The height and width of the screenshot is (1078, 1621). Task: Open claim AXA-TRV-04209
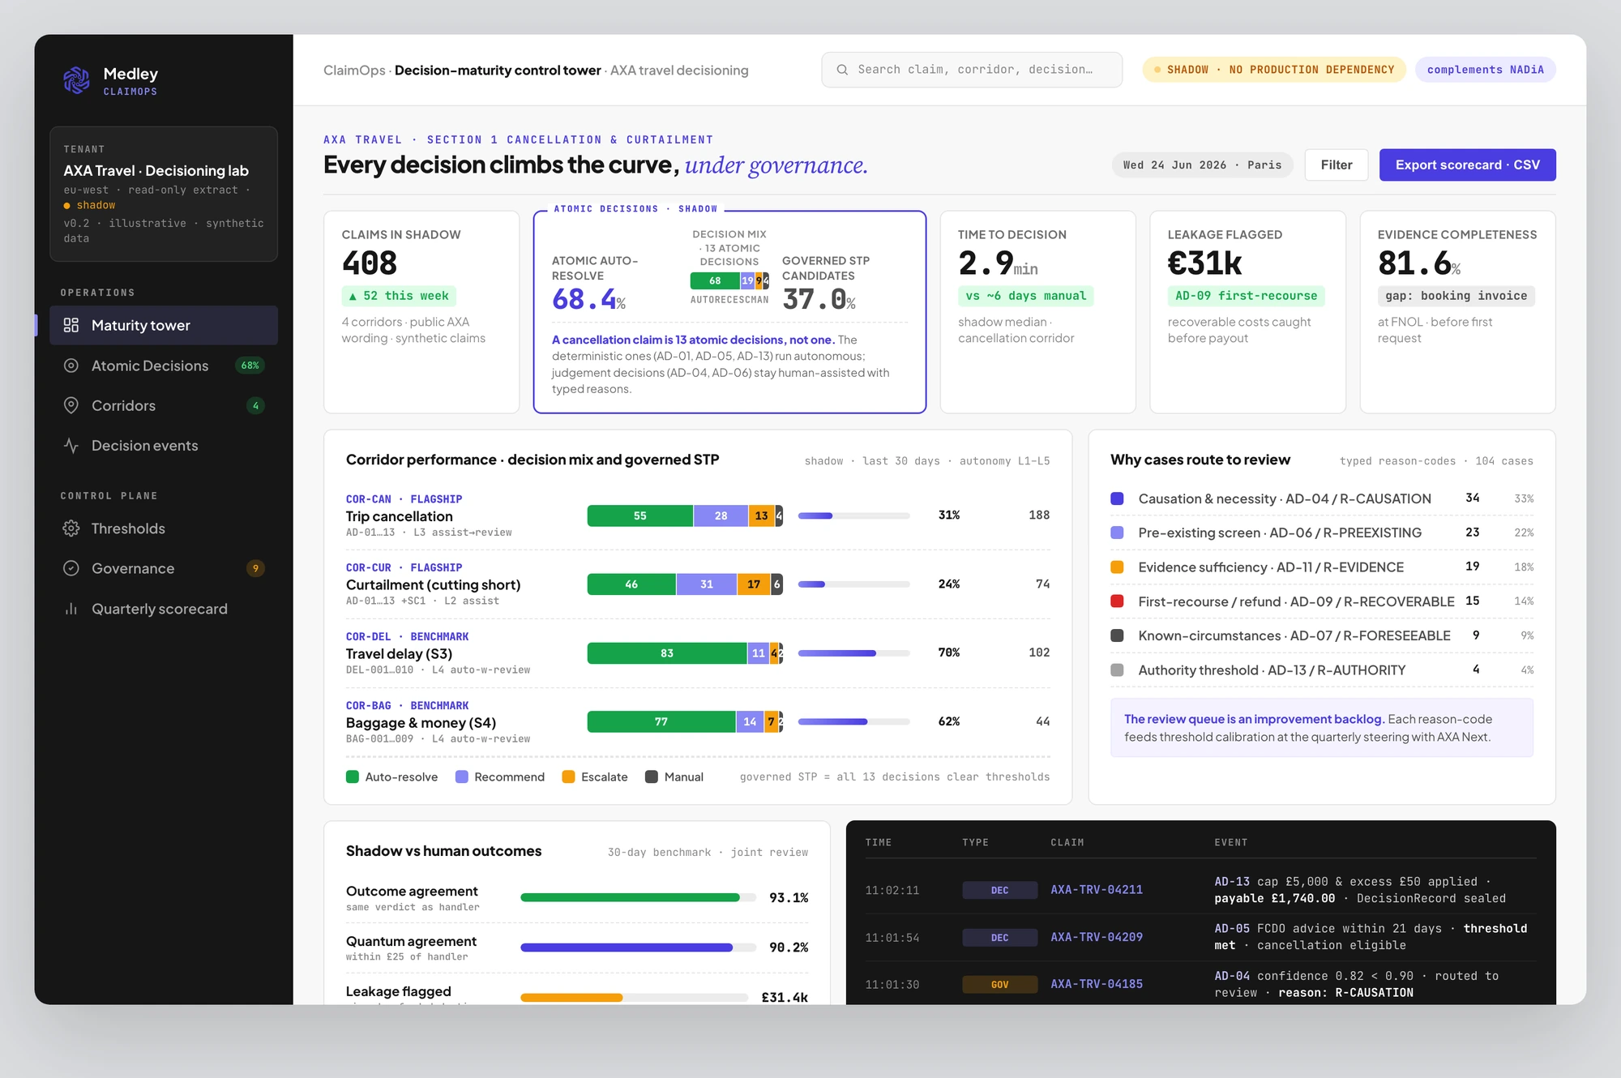1097,937
